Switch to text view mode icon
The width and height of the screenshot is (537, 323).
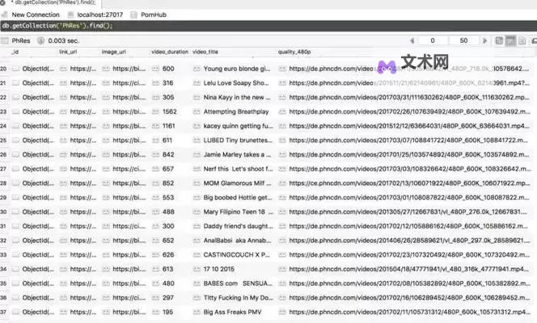click(x=522, y=40)
